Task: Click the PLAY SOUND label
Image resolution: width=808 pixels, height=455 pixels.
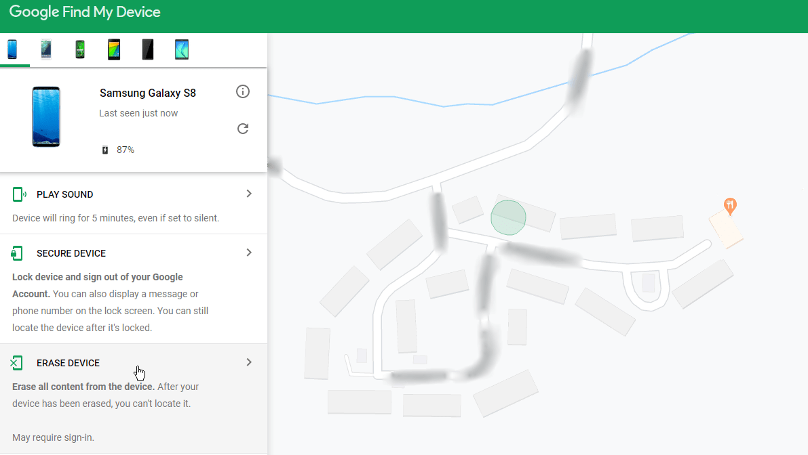Action: click(64, 194)
